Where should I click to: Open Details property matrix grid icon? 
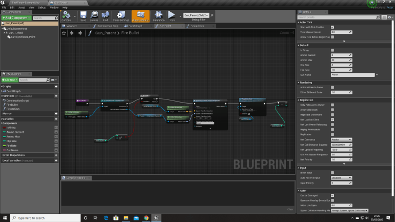click(x=384, y=17)
